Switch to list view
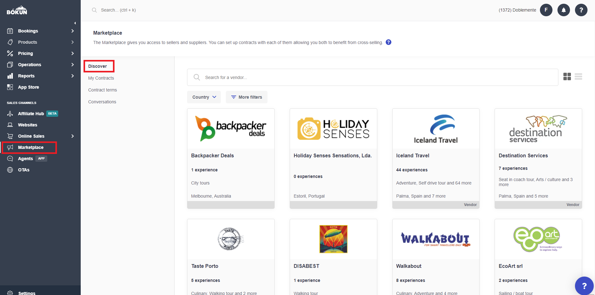The image size is (595, 295). 578,76
